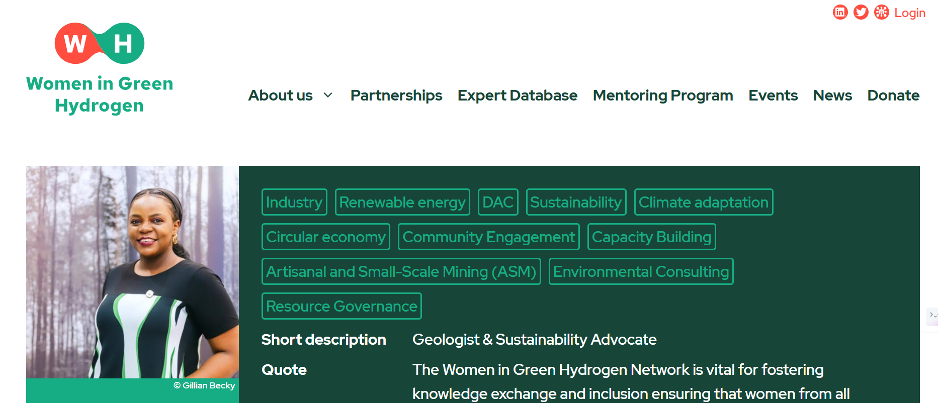Select the Climate adaptation tag

click(703, 202)
